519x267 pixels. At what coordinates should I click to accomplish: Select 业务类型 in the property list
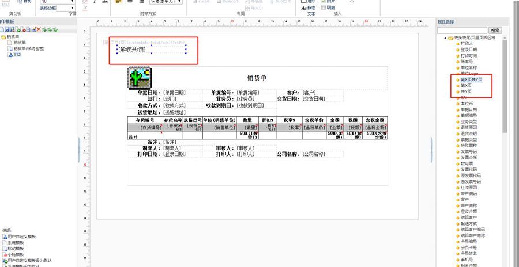pyautogui.click(x=469, y=121)
